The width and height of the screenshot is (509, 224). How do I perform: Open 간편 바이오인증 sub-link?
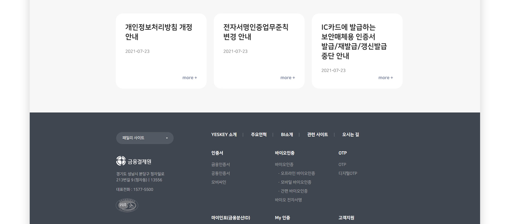click(x=294, y=191)
